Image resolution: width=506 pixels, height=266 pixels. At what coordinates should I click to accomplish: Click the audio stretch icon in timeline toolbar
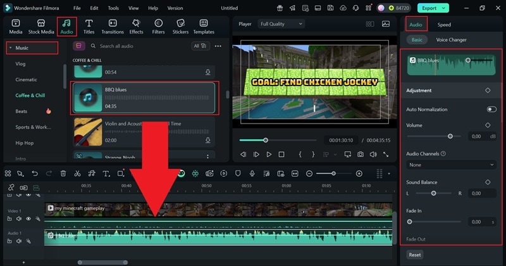[92, 174]
